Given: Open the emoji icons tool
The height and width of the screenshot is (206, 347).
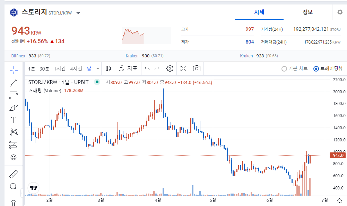Looking at the screenshot, I should point(14,157).
